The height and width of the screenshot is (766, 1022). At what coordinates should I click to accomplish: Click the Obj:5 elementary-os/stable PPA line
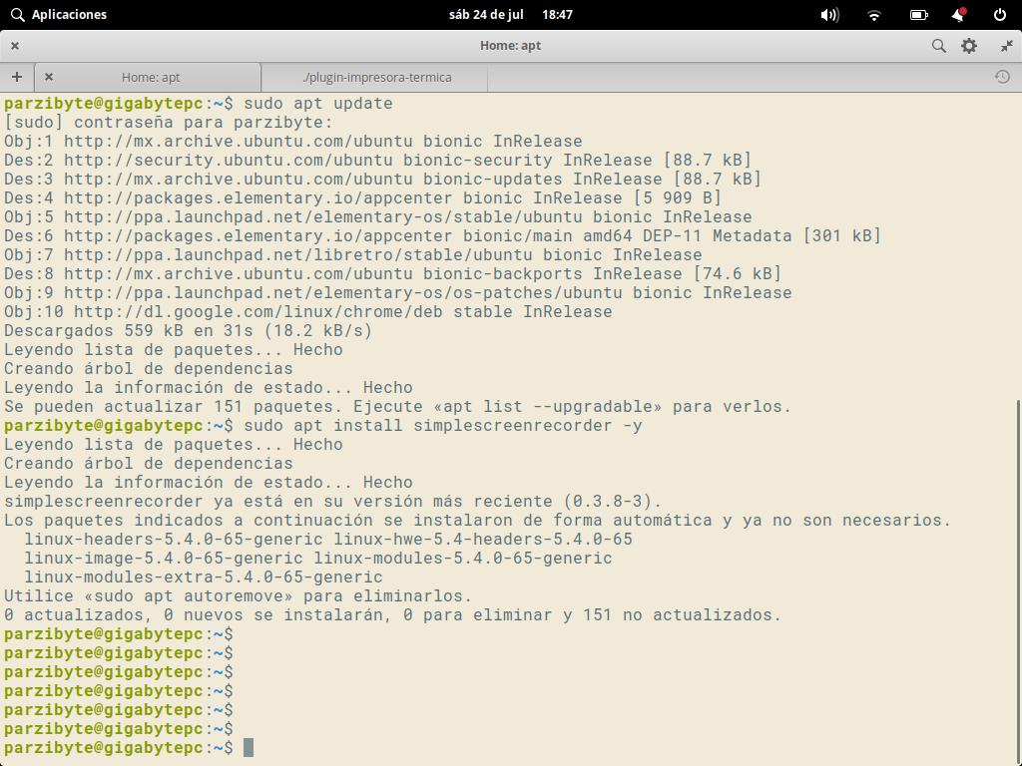point(377,216)
